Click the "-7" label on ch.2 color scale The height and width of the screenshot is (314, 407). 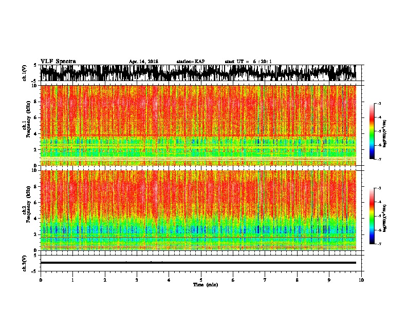click(x=379, y=244)
